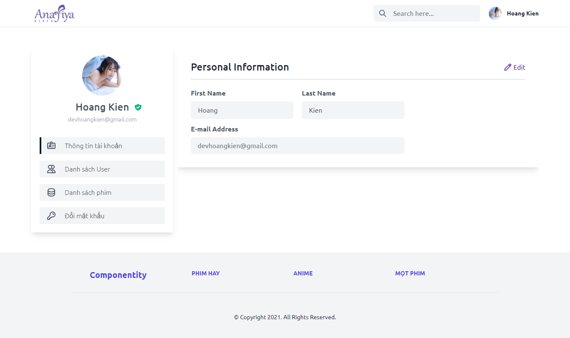Click the key password icon
This screenshot has width=570, height=338.
click(x=51, y=216)
